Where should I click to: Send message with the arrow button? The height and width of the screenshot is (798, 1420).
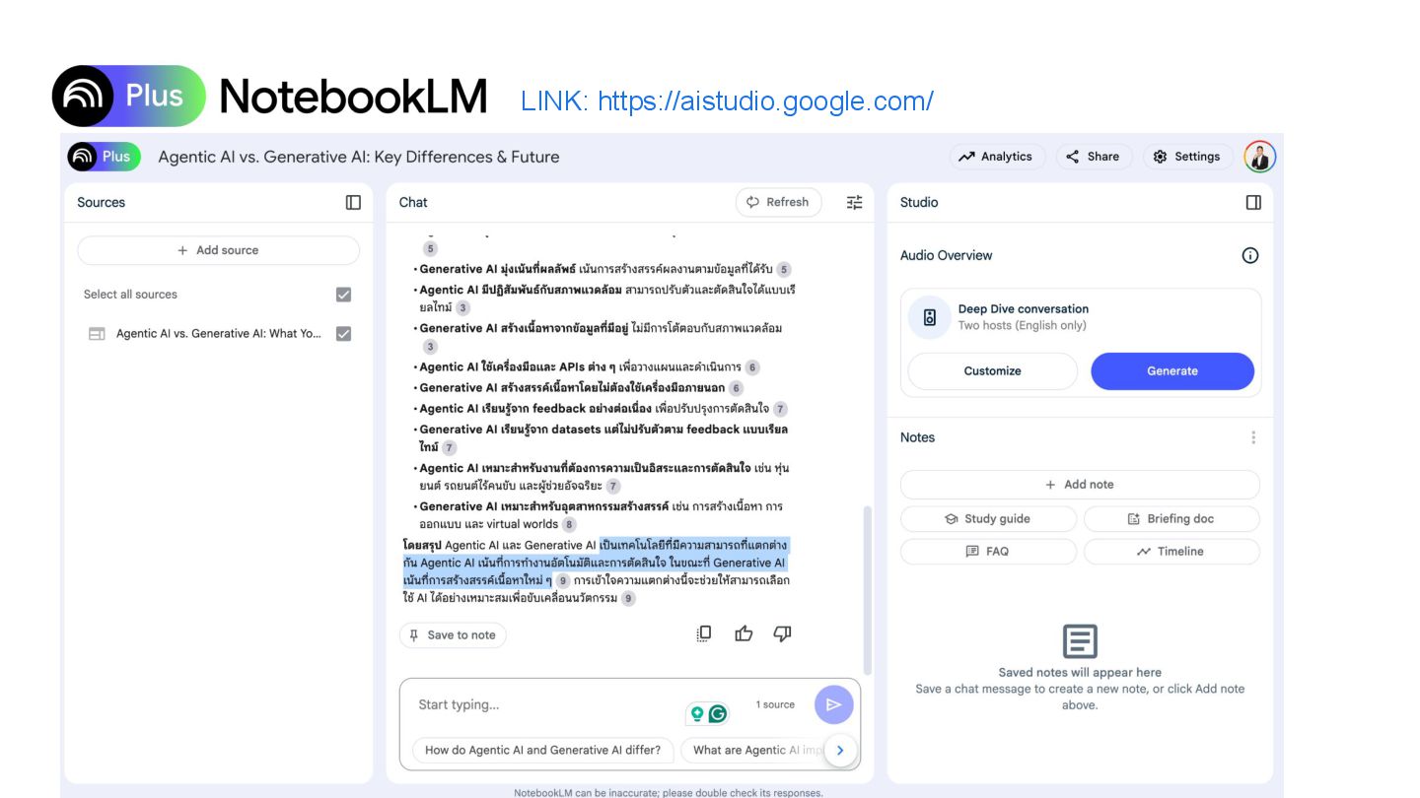tap(833, 704)
